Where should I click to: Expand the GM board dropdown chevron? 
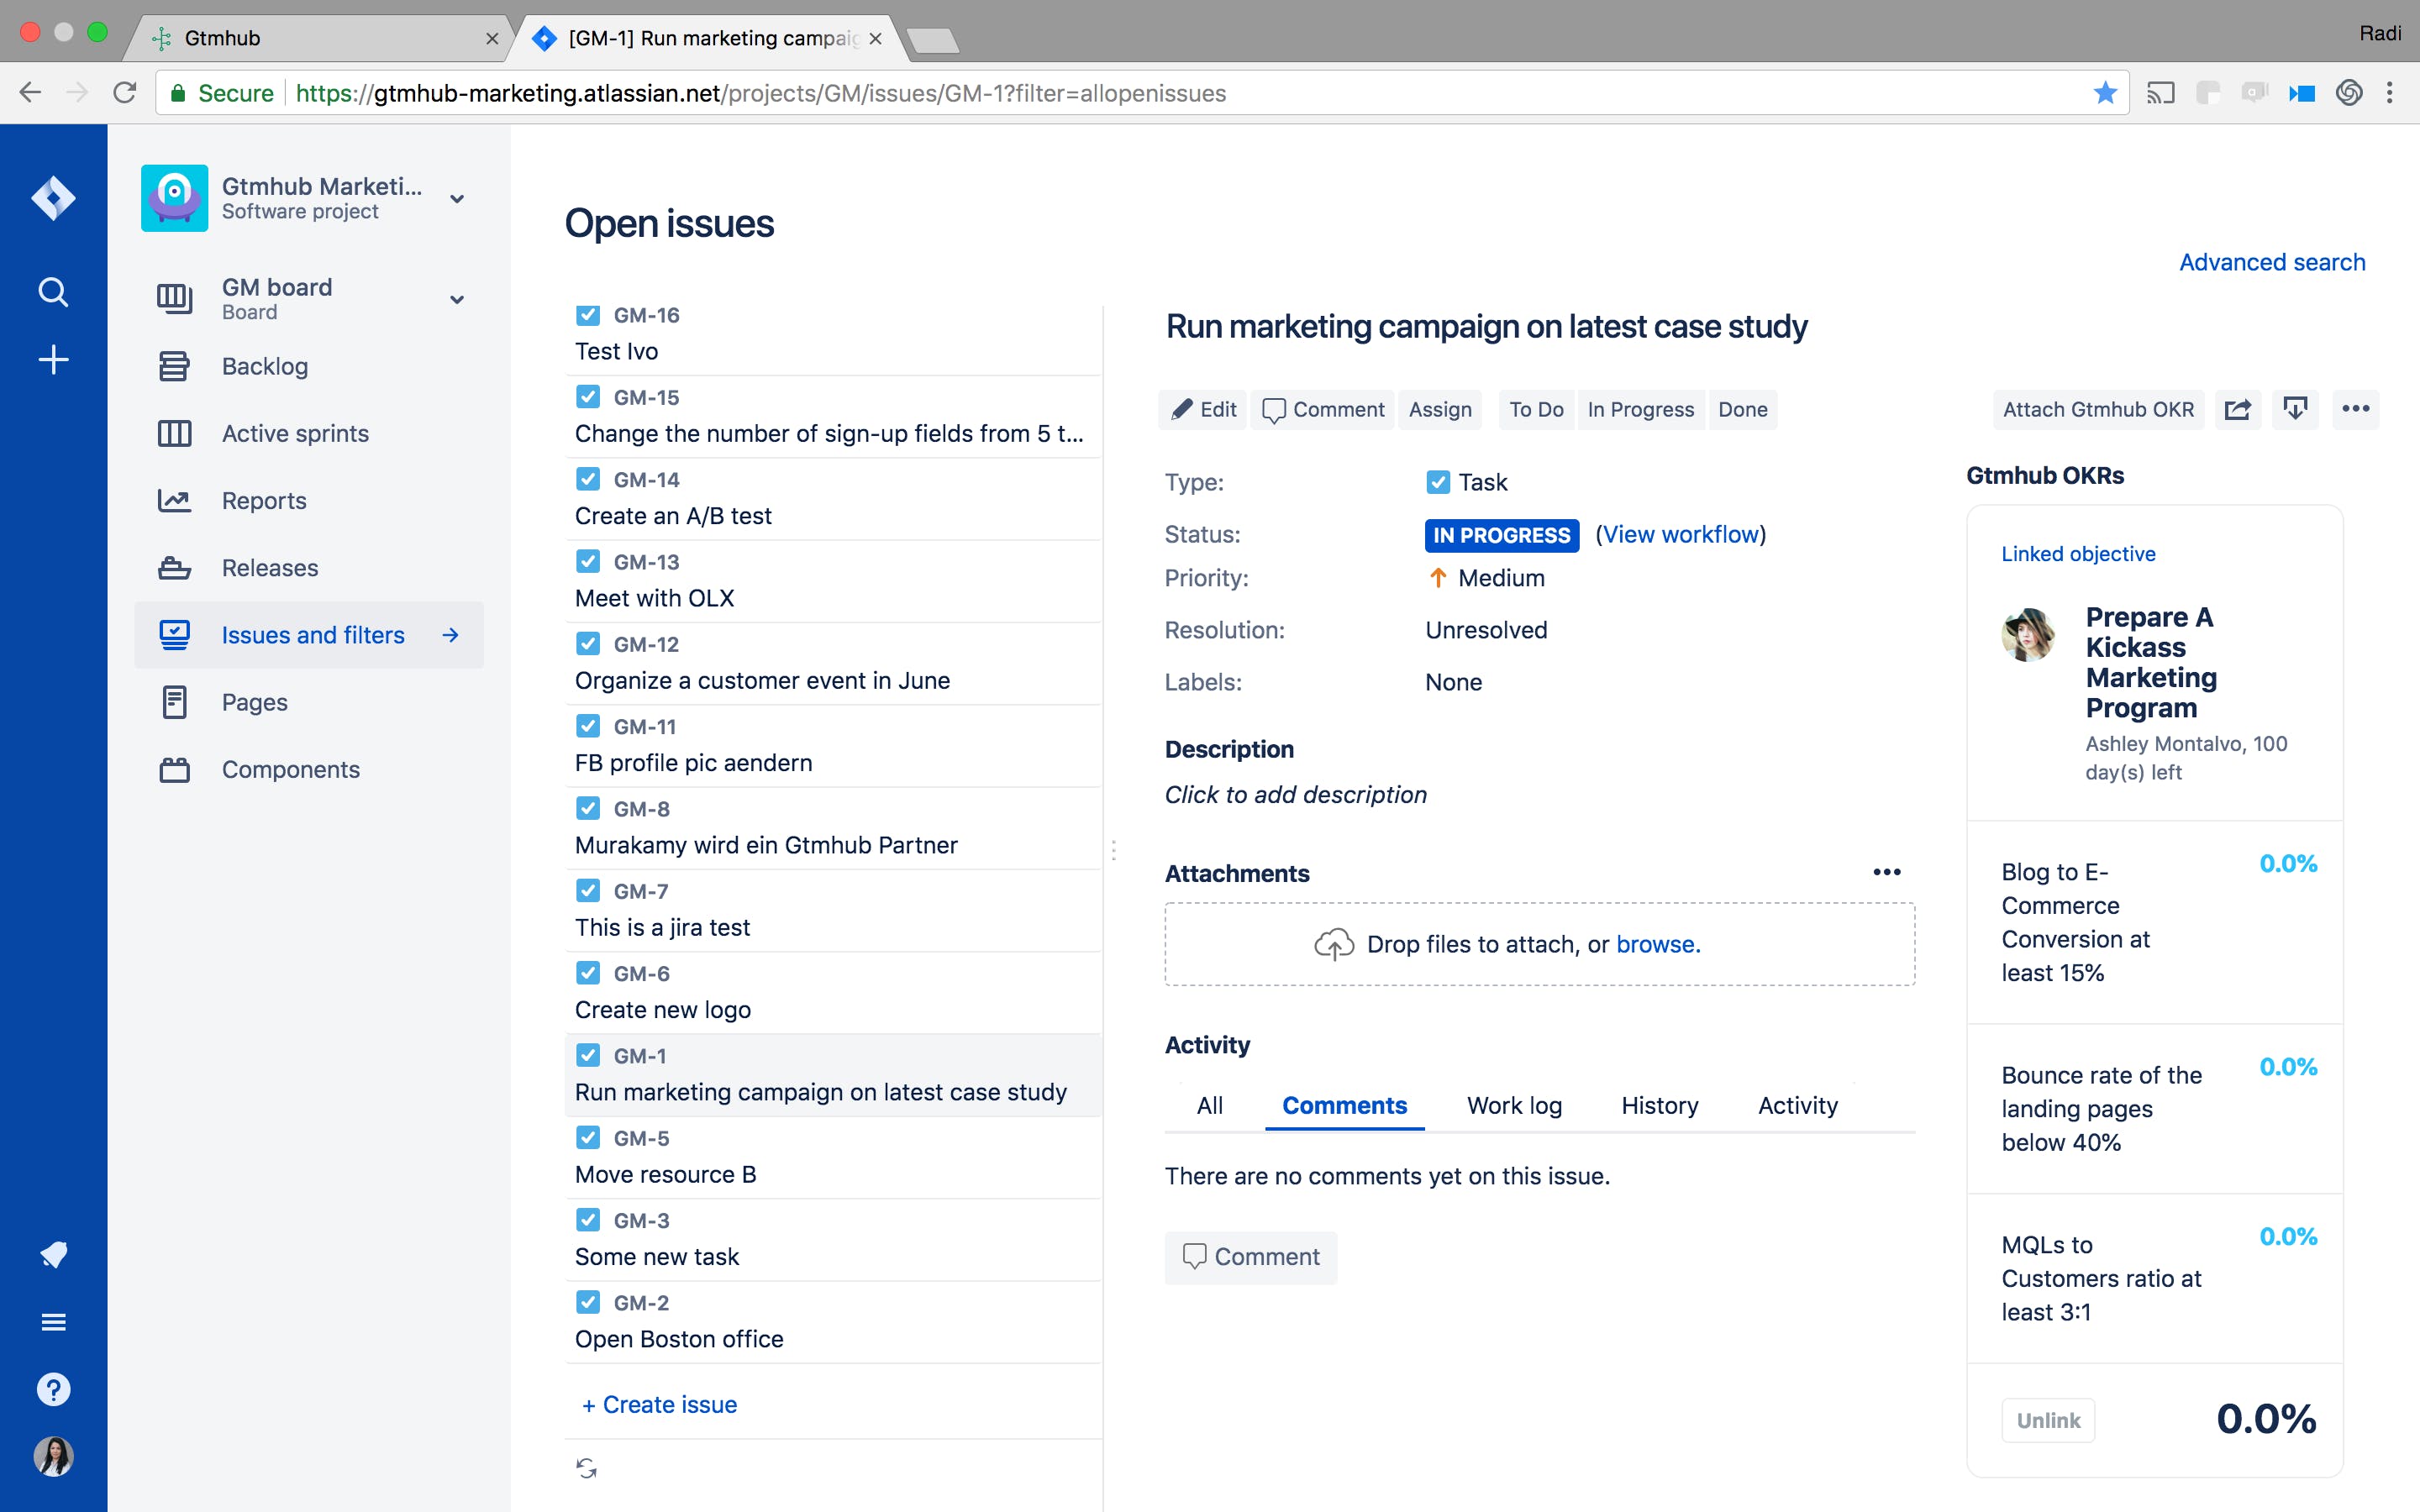457,299
